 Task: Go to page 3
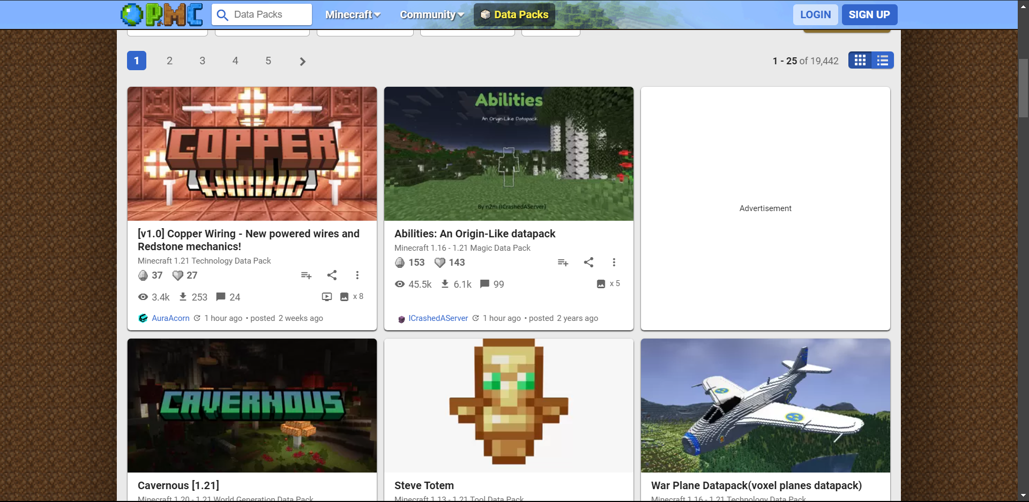coord(202,61)
